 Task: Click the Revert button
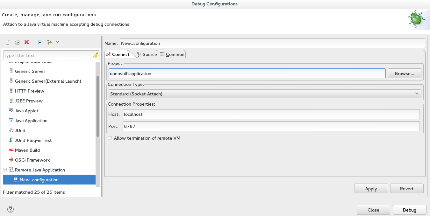407,189
